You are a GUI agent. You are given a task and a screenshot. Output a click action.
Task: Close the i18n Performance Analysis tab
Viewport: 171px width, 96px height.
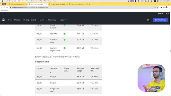(x=46, y=4)
